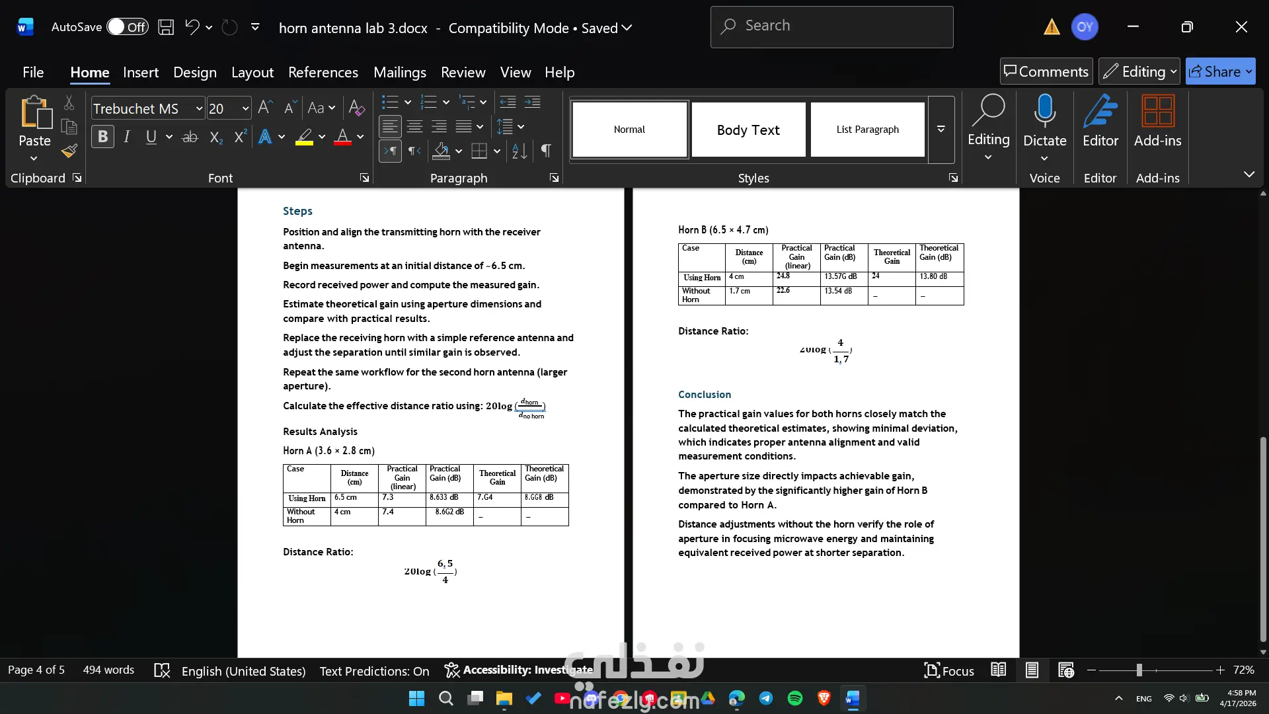
Task: Switch to Read Mode view icon
Action: point(999,670)
